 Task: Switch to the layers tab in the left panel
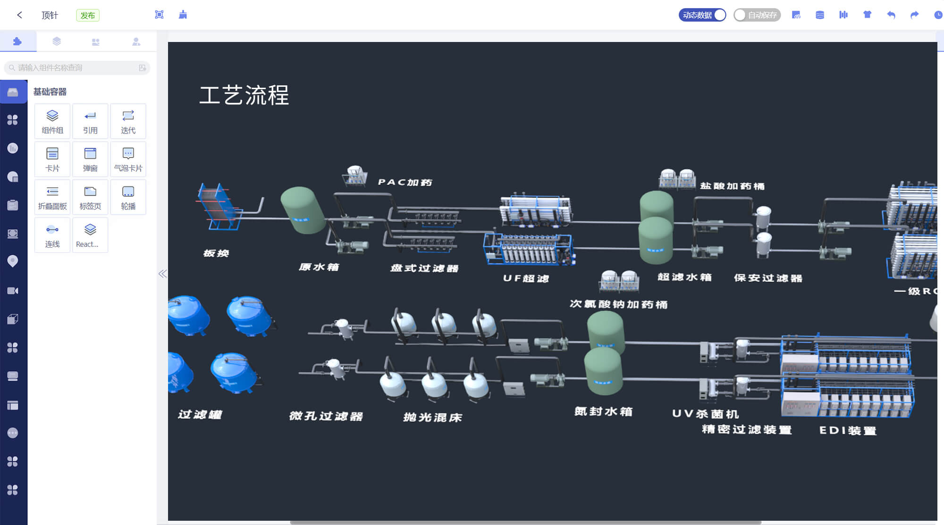57,41
